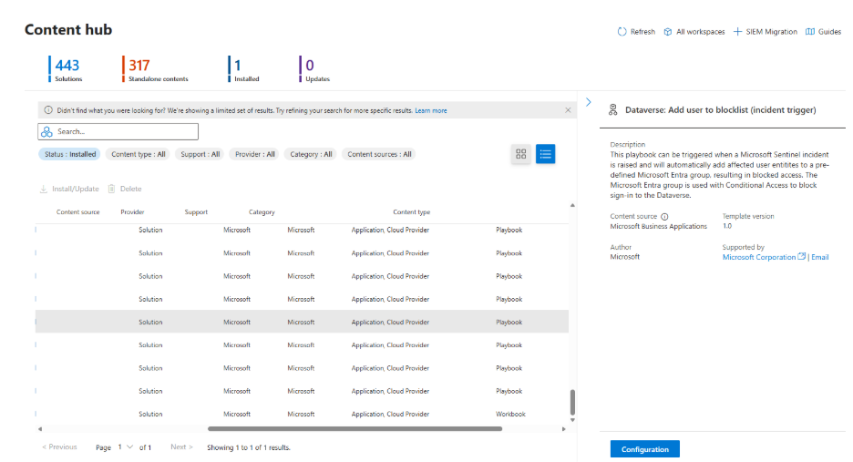Screen dimensions: 853x462
Task: Click the Content source info icon
Action: (x=664, y=216)
